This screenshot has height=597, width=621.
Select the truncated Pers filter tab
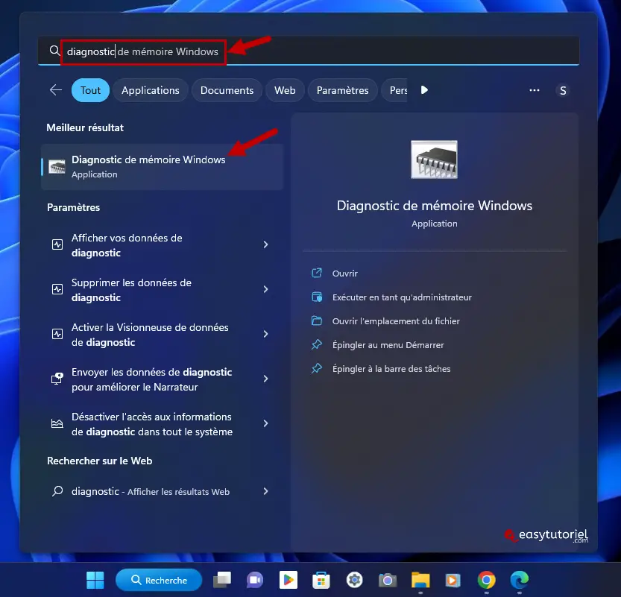pyautogui.click(x=394, y=90)
